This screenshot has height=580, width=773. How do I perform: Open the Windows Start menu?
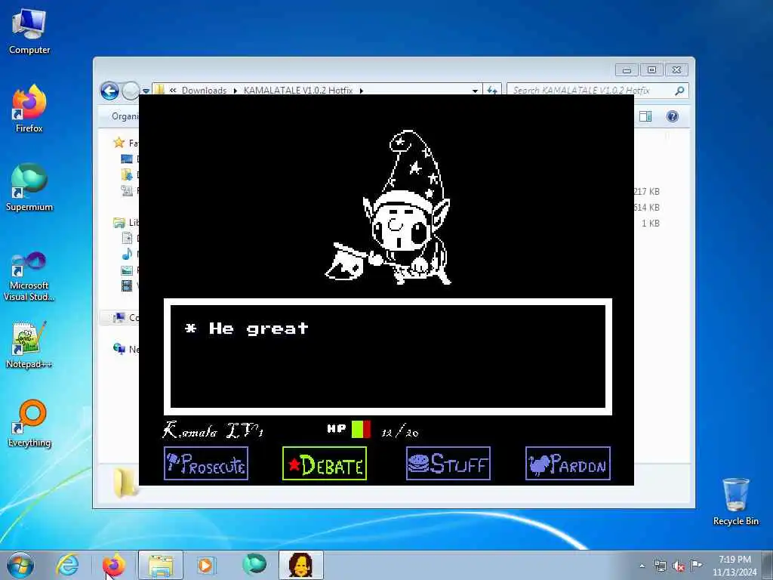20,565
